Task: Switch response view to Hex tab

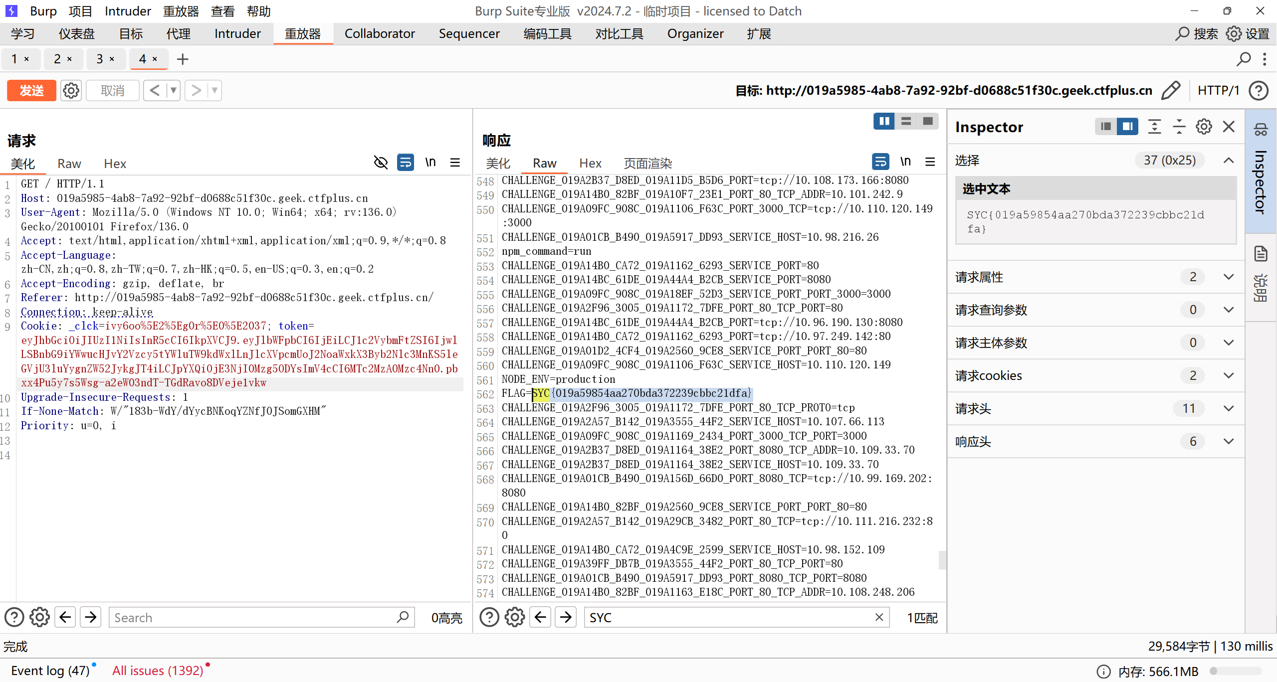Action: pos(590,164)
